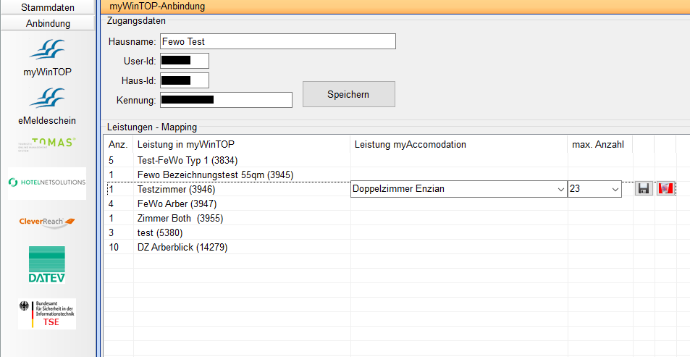Screen dimensions: 690x357
Task: Focus the Kennung input field
Action: point(226,100)
